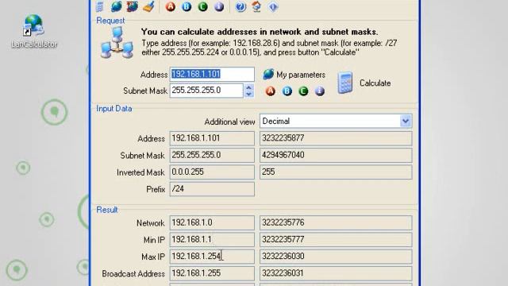Click the clear brush icon in the toolbar
This screenshot has height=286, width=508.
point(148,6)
